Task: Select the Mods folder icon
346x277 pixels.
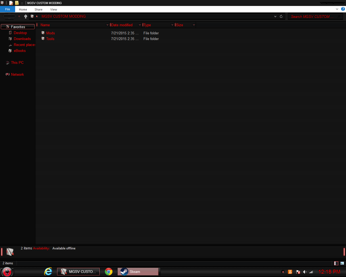Action: coord(43,33)
